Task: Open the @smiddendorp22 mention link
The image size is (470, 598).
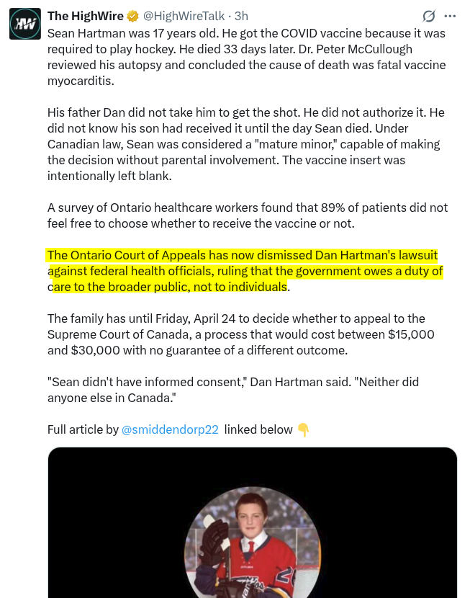Action: click(171, 429)
